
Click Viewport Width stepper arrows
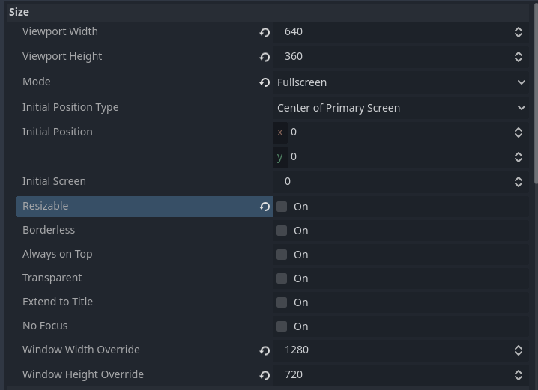(x=519, y=32)
